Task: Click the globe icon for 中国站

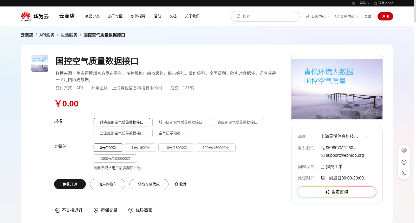Action: coord(354,3)
